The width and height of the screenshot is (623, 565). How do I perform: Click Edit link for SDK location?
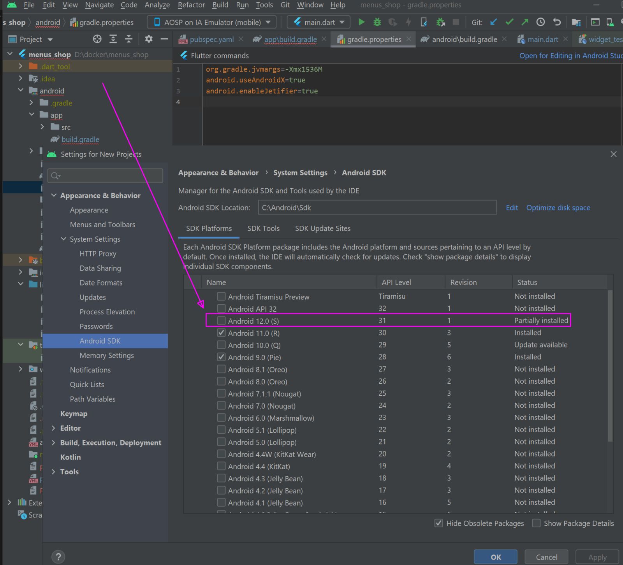(x=512, y=207)
